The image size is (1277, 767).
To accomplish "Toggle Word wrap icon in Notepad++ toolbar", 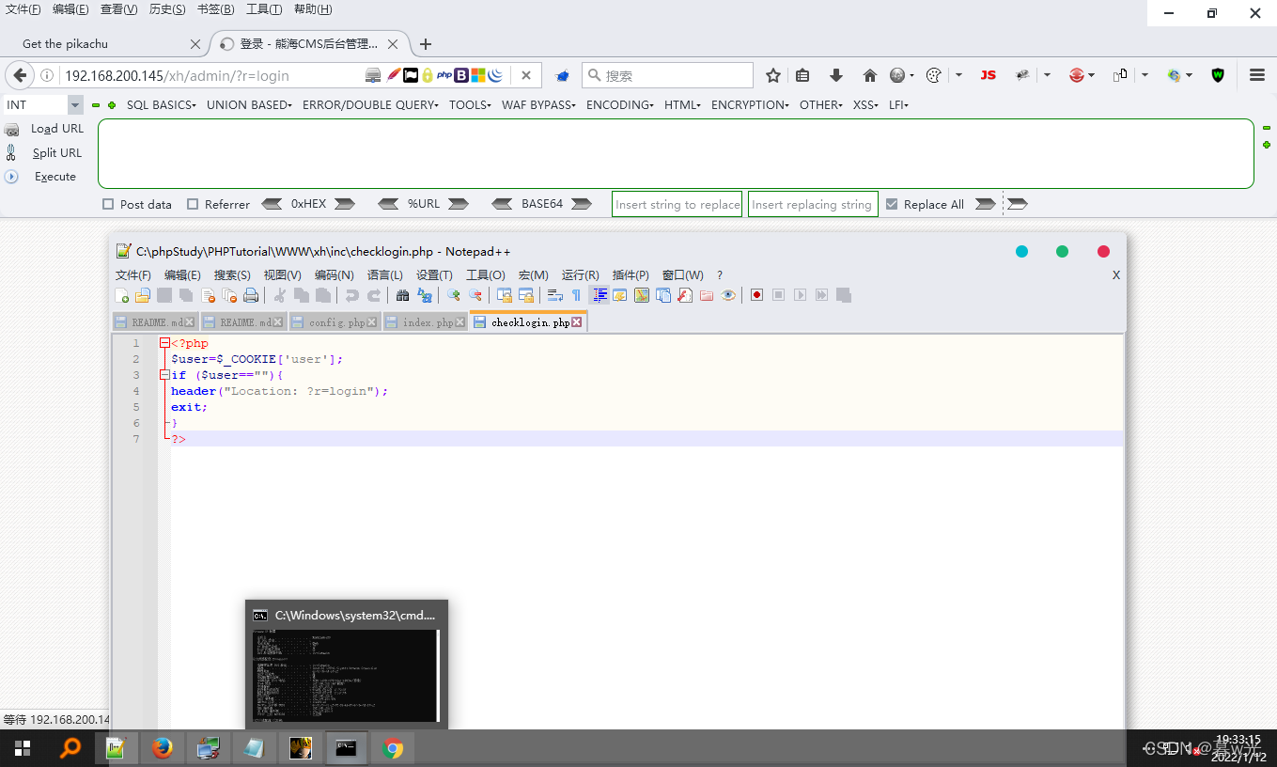I will [x=554, y=295].
